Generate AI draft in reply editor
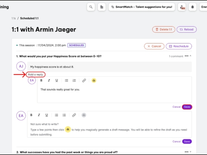Viewport: 207px width, 155px height. pos(94,81)
